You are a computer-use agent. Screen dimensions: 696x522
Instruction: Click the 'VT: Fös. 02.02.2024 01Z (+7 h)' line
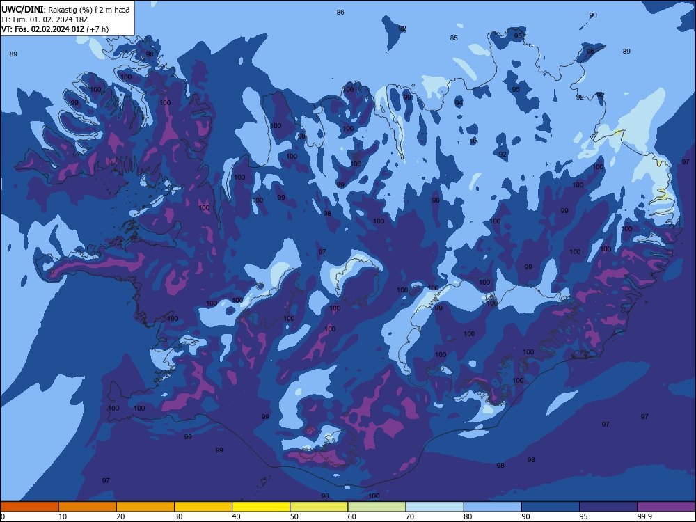coord(54,29)
